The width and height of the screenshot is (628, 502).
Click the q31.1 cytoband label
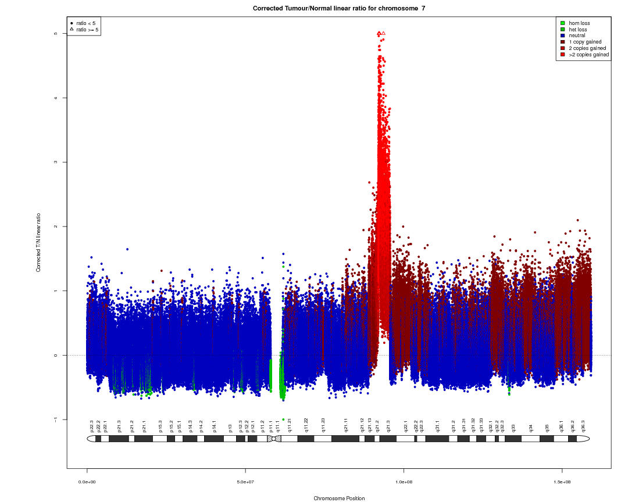click(x=437, y=426)
